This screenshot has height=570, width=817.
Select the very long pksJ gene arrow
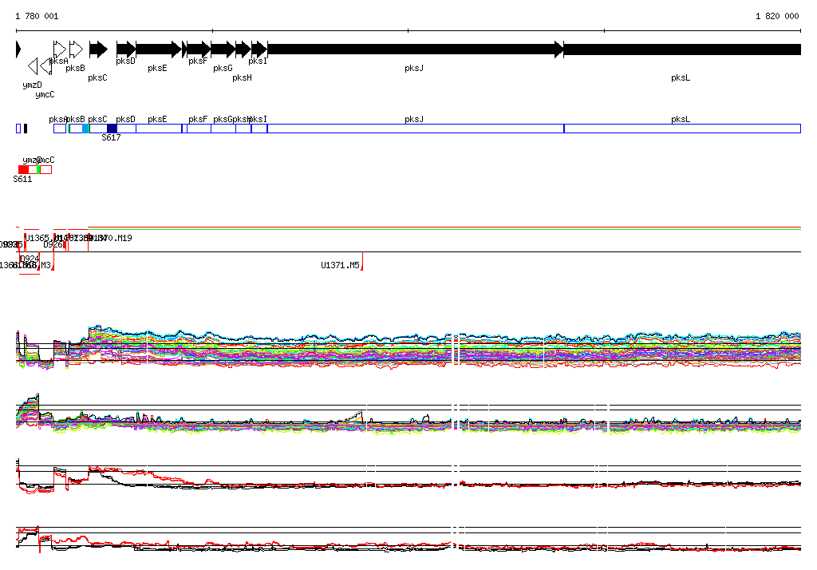coord(416,49)
